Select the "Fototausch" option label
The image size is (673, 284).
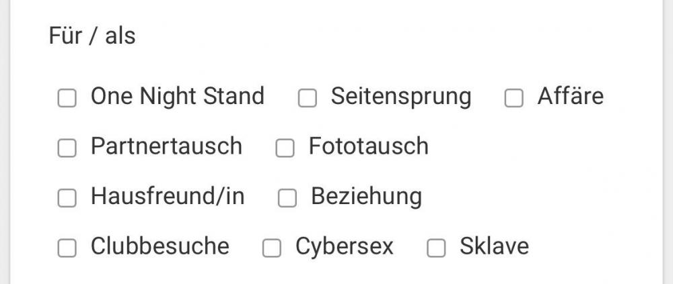pos(368,146)
